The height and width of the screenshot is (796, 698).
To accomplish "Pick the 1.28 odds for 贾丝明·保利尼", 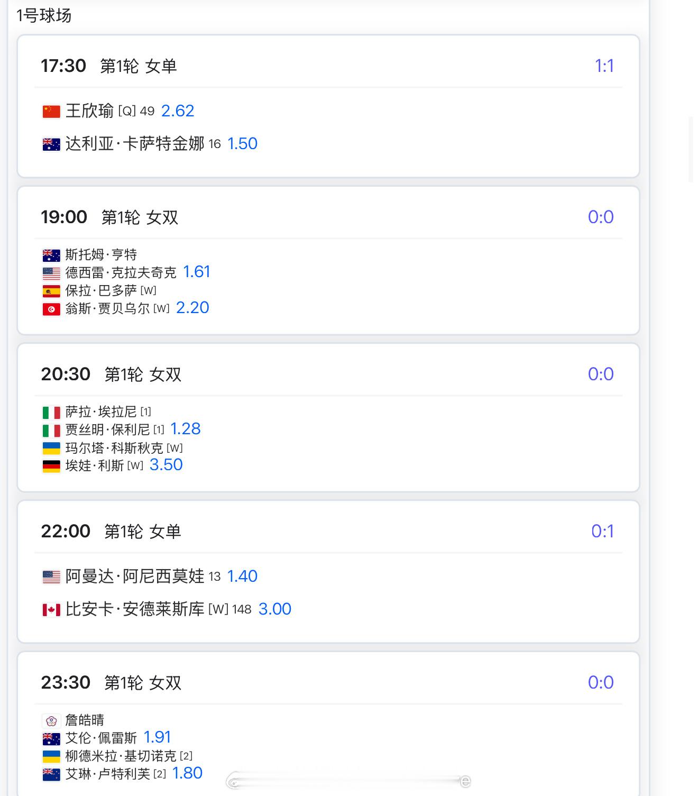I will coord(186,429).
